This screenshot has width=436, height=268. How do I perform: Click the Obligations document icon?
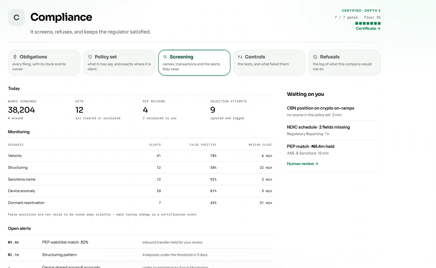(x=15, y=57)
